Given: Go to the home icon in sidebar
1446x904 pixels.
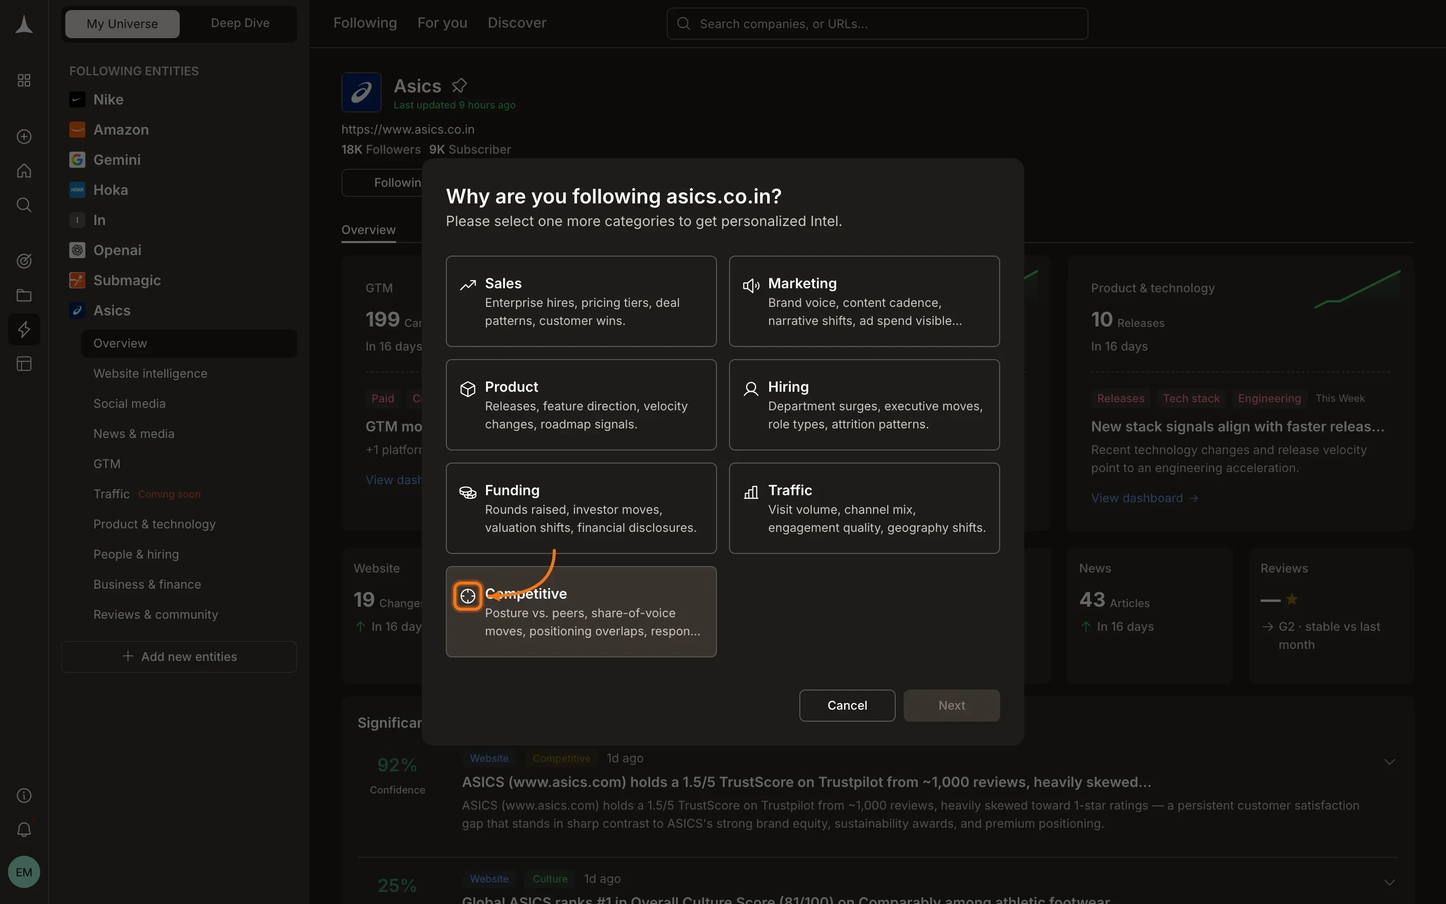Looking at the screenshot, I should [24, 170].
